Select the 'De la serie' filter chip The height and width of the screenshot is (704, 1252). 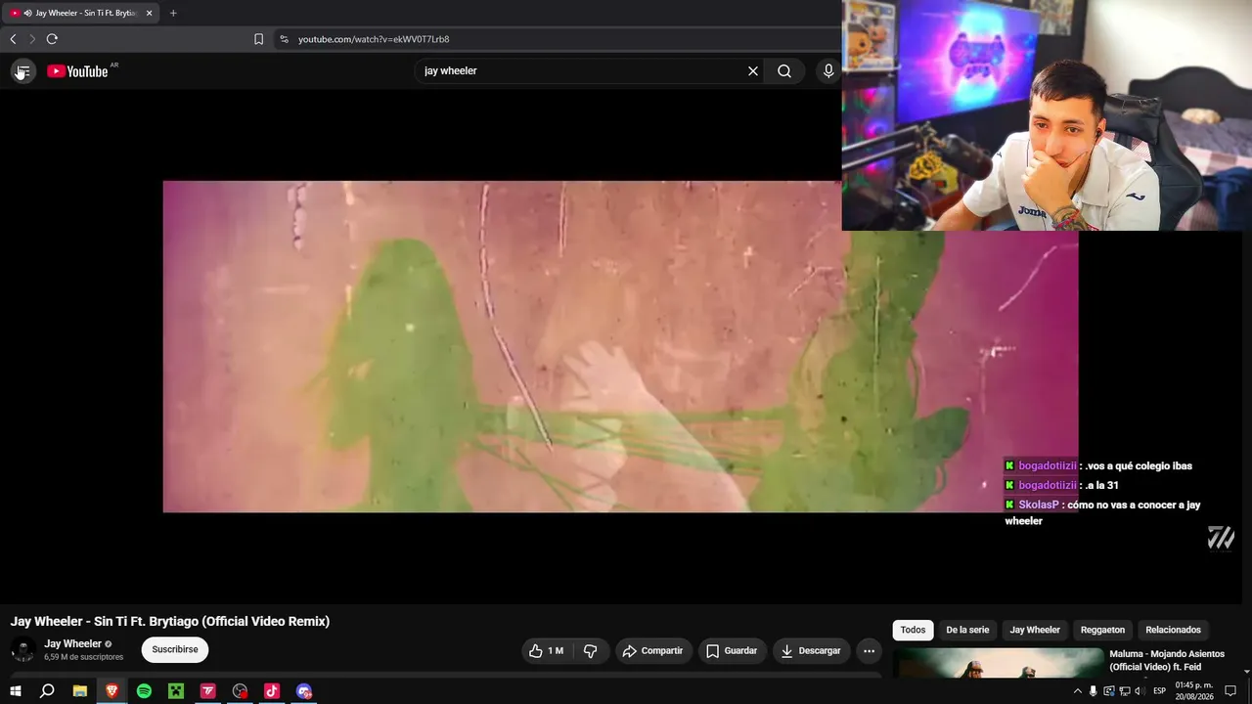point(967,630)
